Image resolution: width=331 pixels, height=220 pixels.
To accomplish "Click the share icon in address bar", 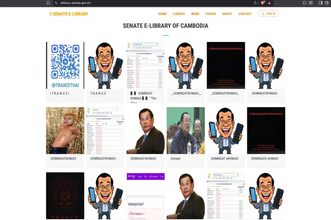I will (x=255, y=3).
